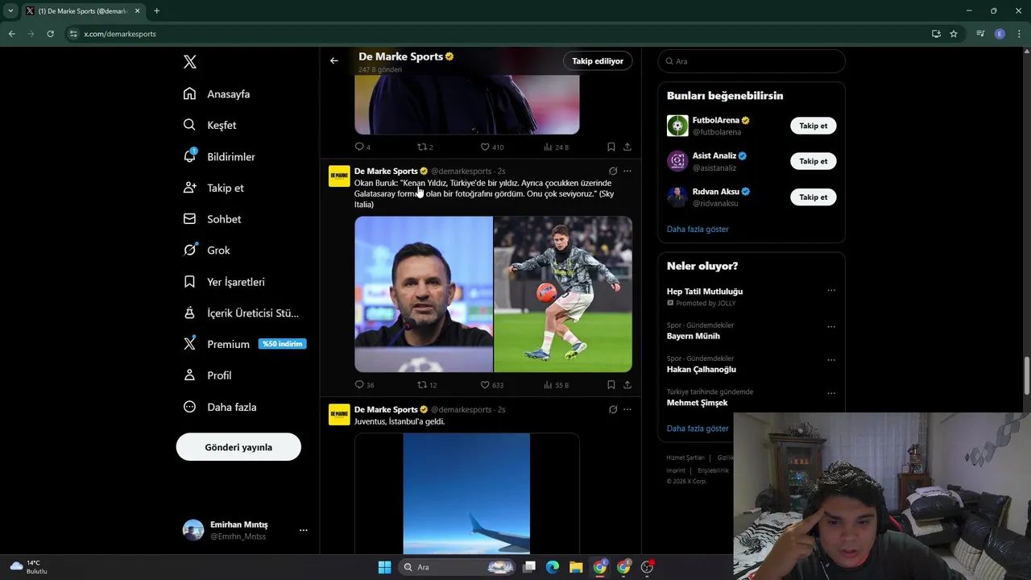The width and height of the screenshot is (1031, 580).
Task: Click Daha fazla göster under suggestions
Action: pos(698,229)
